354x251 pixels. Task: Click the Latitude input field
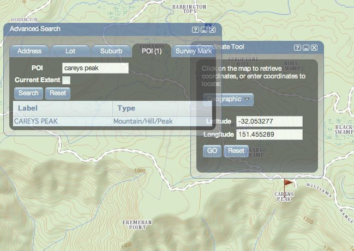(269, 121)
